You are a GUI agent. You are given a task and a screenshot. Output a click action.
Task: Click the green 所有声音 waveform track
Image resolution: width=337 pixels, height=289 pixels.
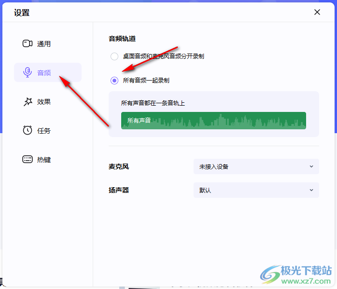[x=213, y=121]
